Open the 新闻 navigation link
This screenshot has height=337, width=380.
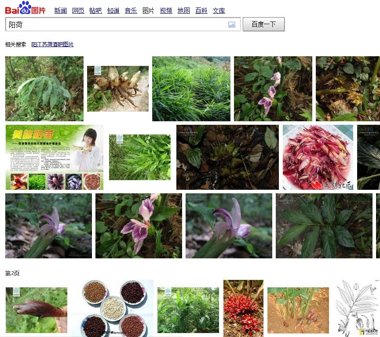click(60, 11)
